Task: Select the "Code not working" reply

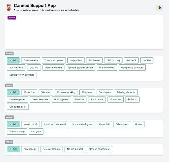Action: pyautogui.click(x=66, y=92)
